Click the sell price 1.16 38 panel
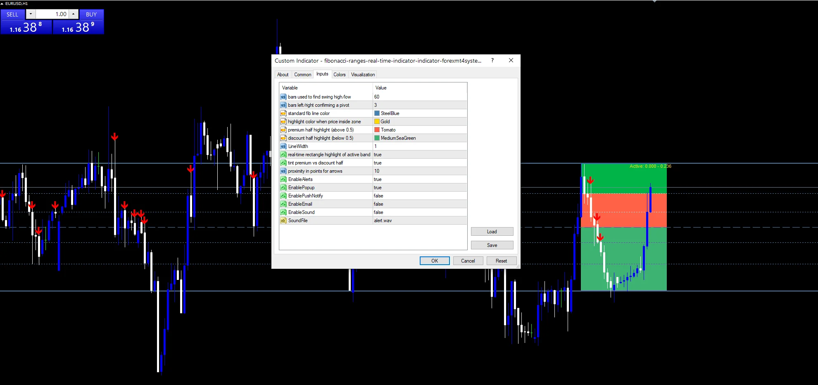818x385 pixels. 26,27
